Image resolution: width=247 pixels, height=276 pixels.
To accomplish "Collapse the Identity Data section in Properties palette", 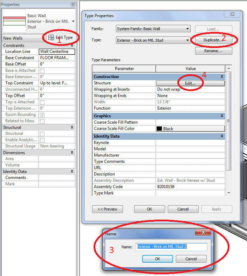I will (72, 171).
